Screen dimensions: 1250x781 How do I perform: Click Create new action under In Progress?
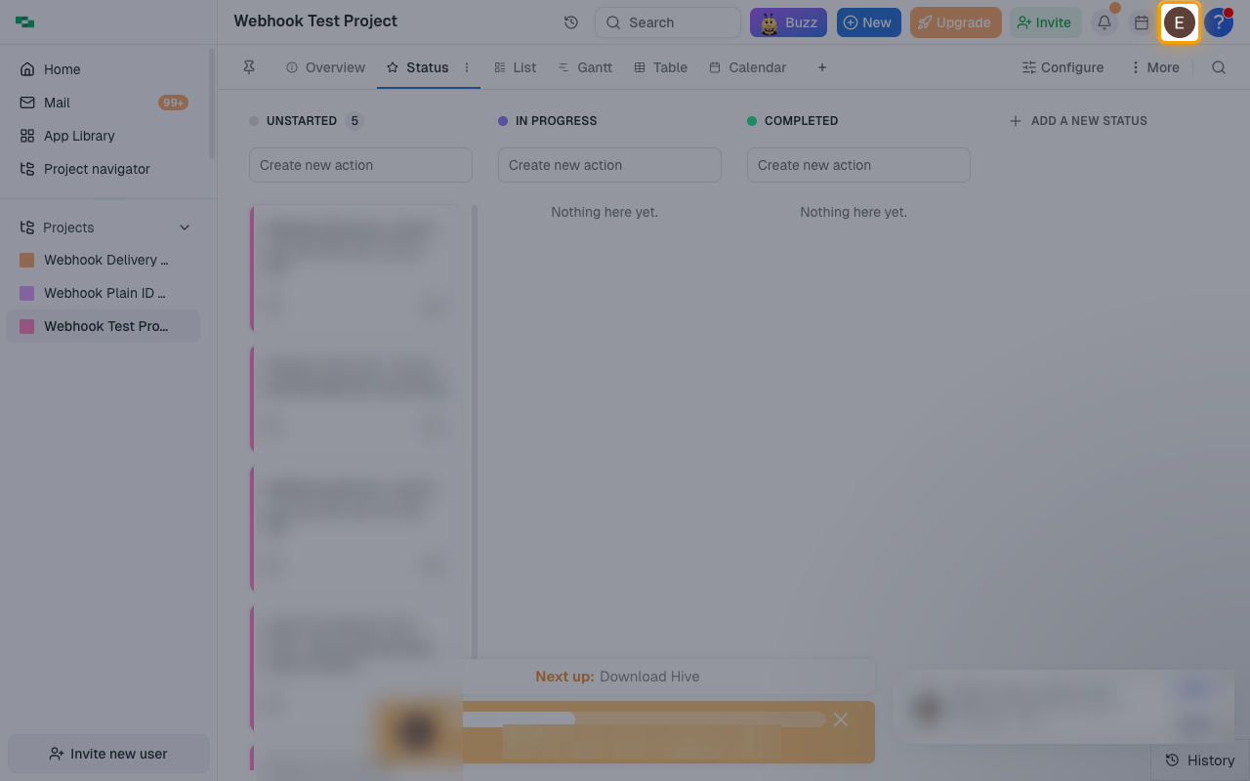tap(609, 165)
